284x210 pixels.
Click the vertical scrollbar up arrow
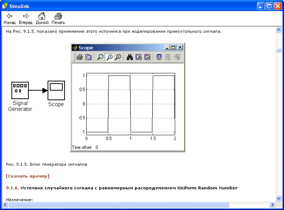(278, 29)
